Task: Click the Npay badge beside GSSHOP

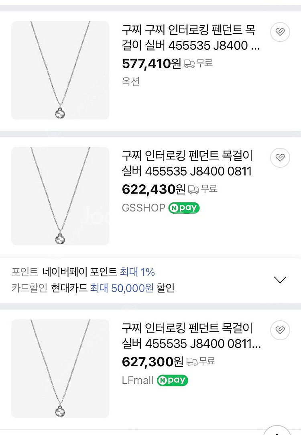Action: pos(184,208)
